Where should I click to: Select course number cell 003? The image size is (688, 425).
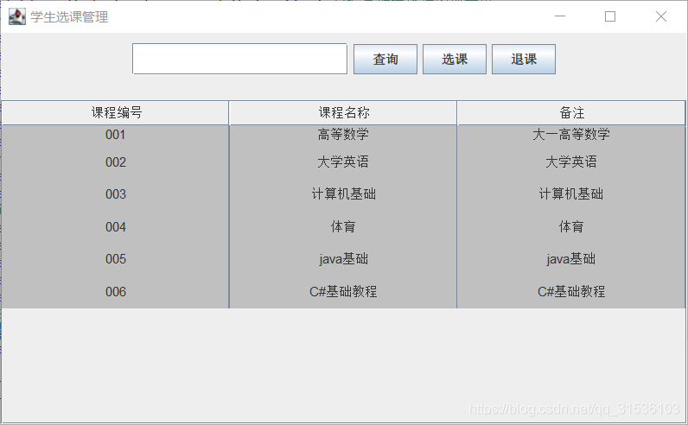tap(116, 194)
